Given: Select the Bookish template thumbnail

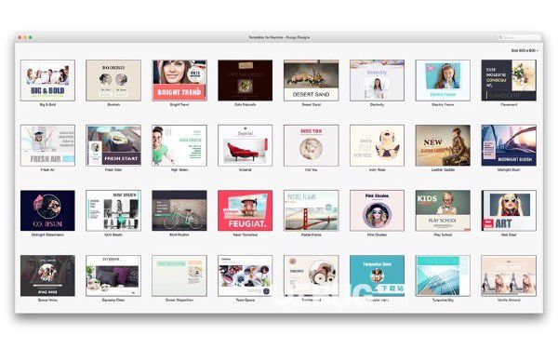Looking at the screenshot, I should [113, 80].
